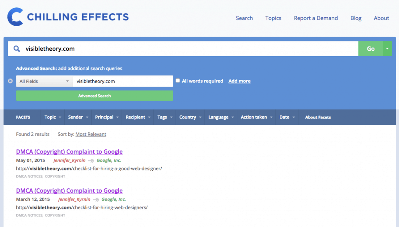The width and height of the screenshot is (399, 227).
Task: Click recipient Google, Inc. in May 01 result
Action: tap(109, 161)
